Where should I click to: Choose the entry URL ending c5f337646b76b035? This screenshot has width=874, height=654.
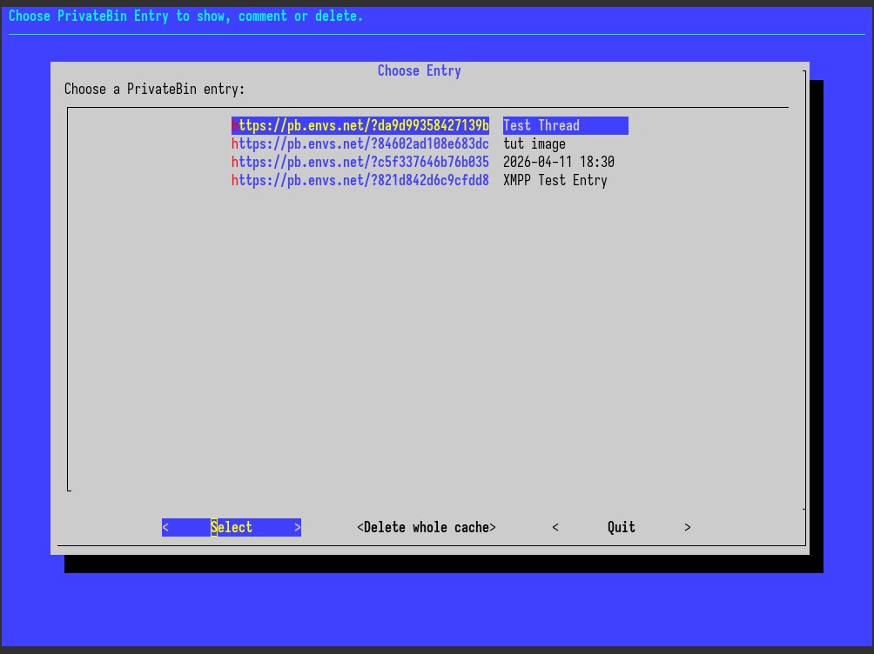point(360,162)
